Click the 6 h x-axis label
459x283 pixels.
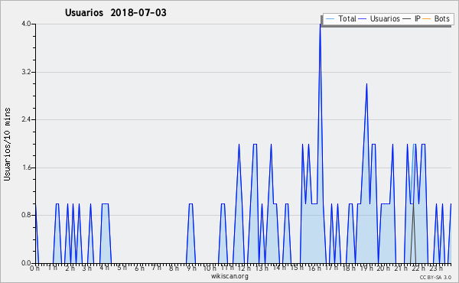click(139, 268)
